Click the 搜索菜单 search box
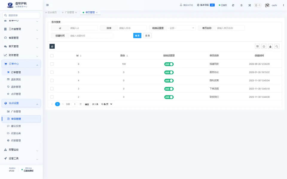Image resolution: width=287 pixels, height=179 pixels. tap(21, 15)
